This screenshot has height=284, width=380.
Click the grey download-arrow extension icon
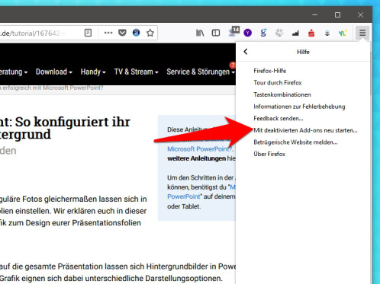(x=327, y=33)
